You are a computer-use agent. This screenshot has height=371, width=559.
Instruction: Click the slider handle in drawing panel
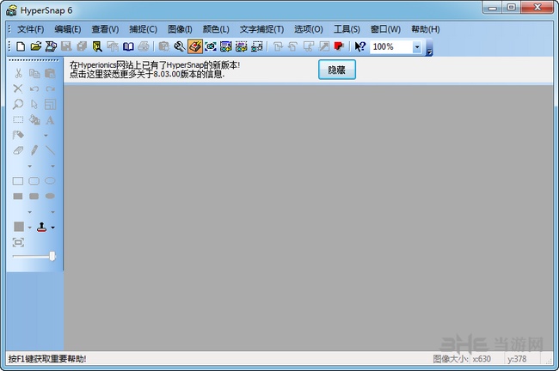52,256
